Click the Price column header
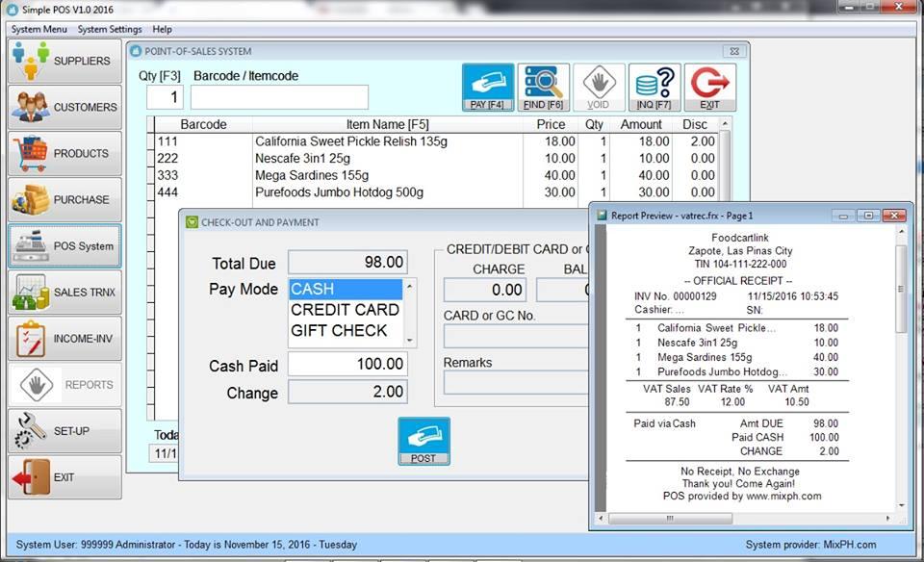 coord(551,125)
